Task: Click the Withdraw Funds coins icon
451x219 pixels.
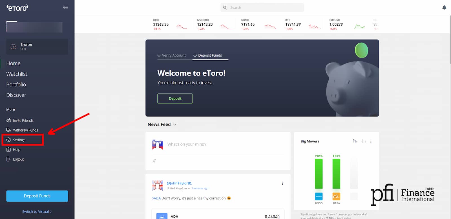Action: pos(8,130)
